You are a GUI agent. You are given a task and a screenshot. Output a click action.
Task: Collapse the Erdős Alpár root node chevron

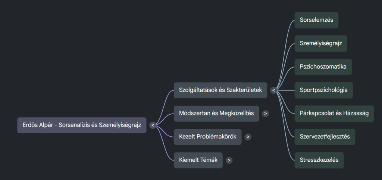153,125
